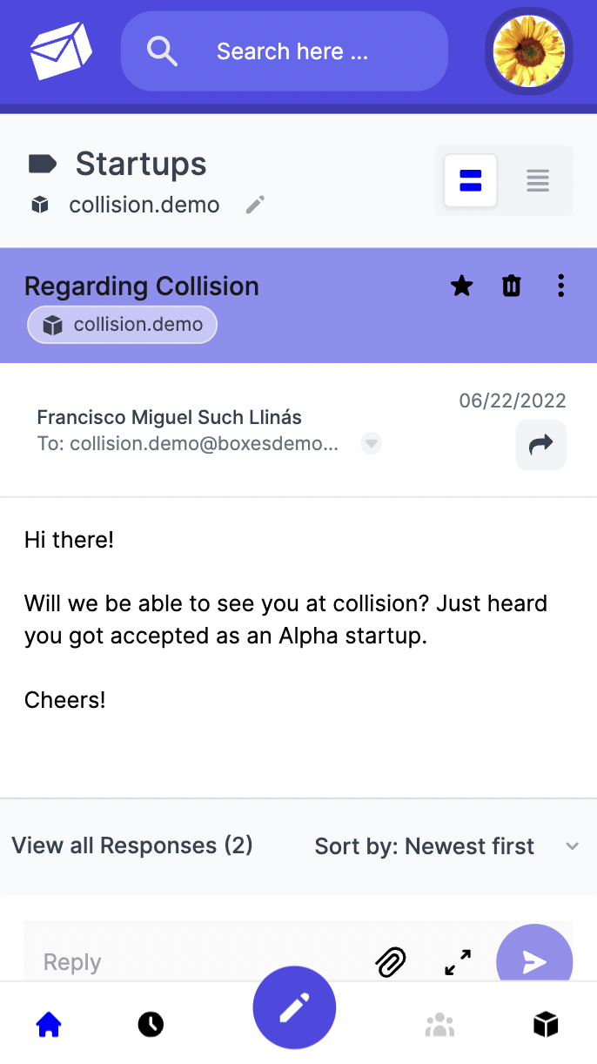Click the collision.demo box chip
The image size is (597, 1064).
pyautogui.click(x=123, y=325)
